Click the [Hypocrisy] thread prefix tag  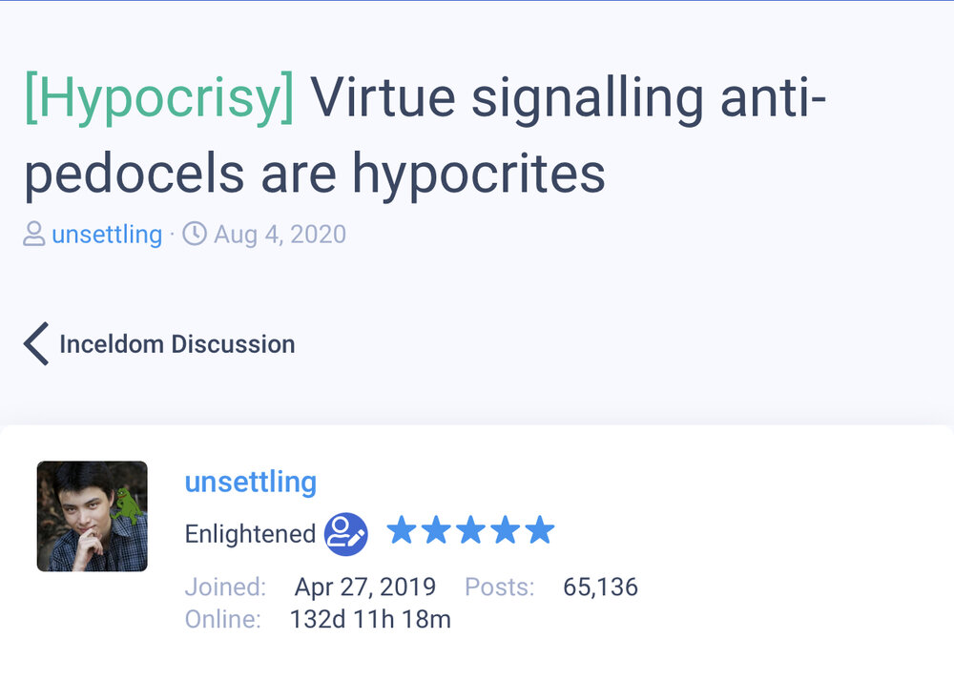tap(159, 98)
